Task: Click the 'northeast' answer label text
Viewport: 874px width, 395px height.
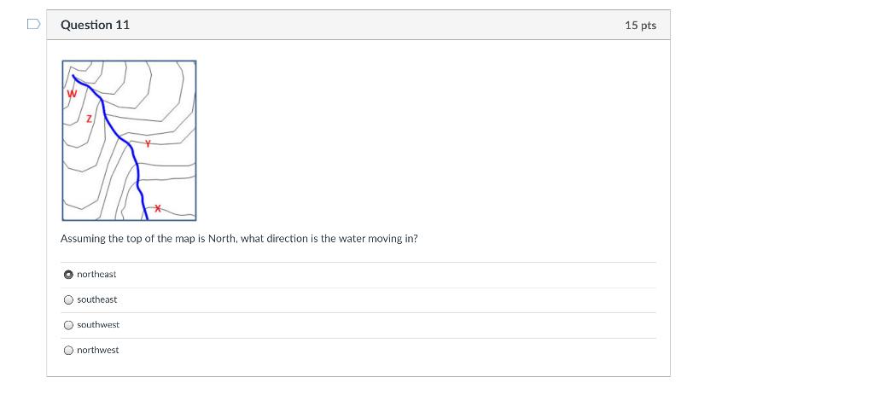Action: coord(96,274)
